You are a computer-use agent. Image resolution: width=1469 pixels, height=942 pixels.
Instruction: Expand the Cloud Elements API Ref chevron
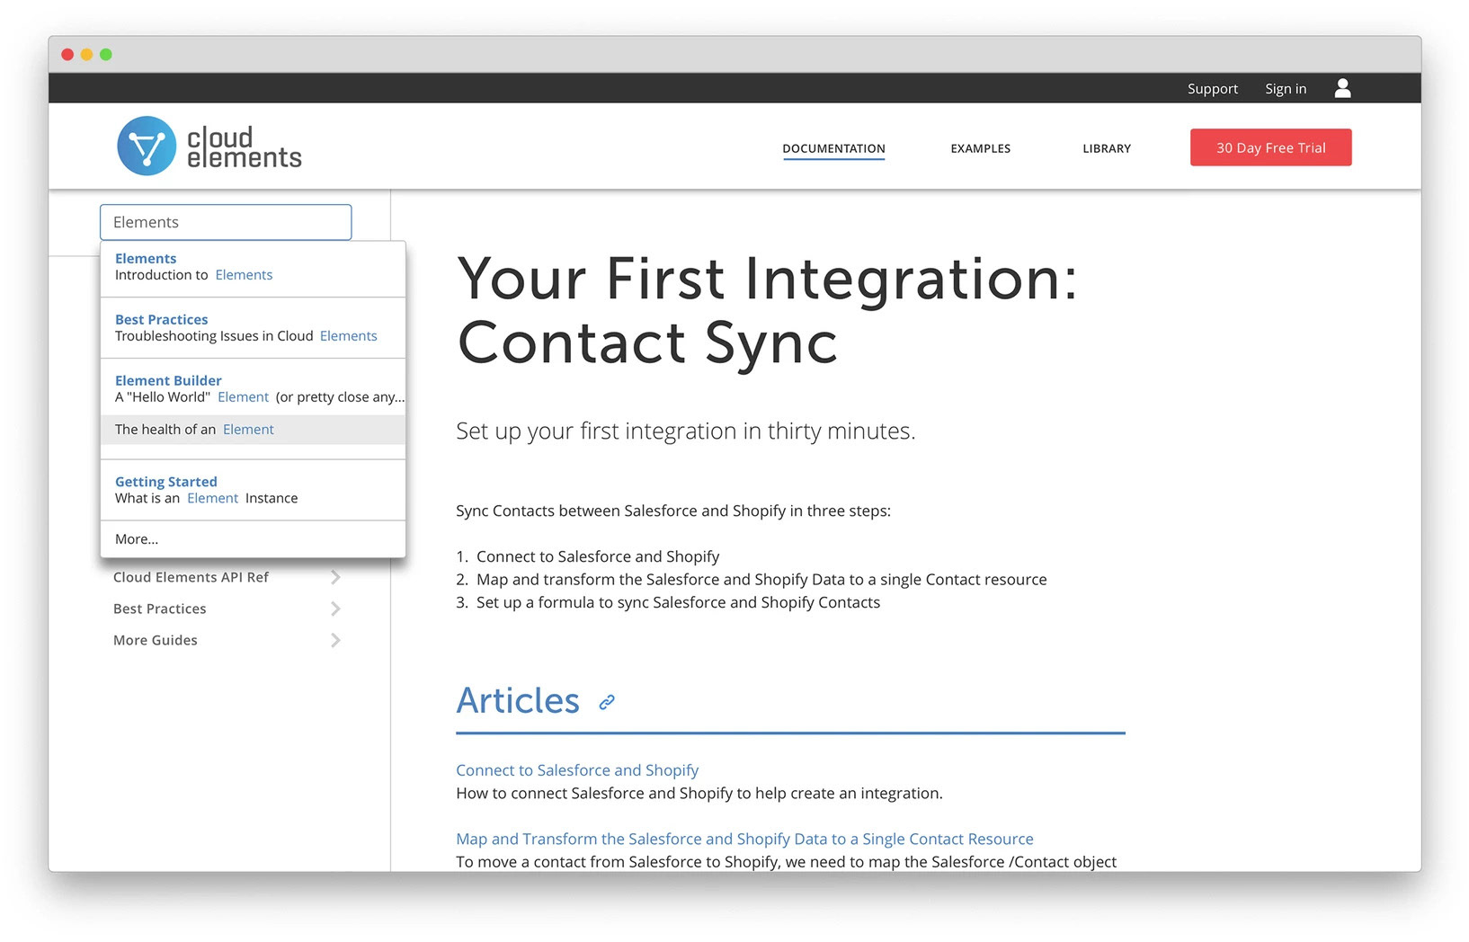[x=335, y=577]
